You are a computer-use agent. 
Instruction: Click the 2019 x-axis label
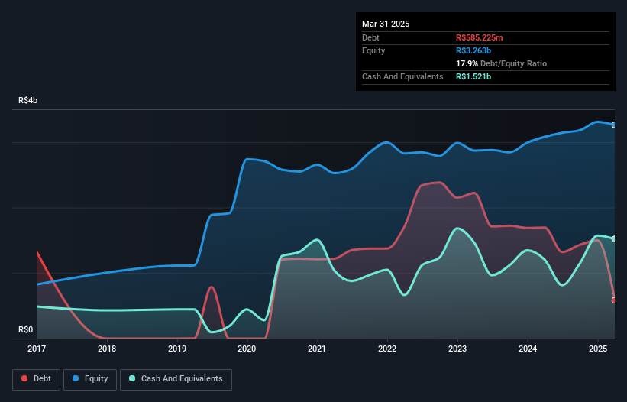point(176,349)
